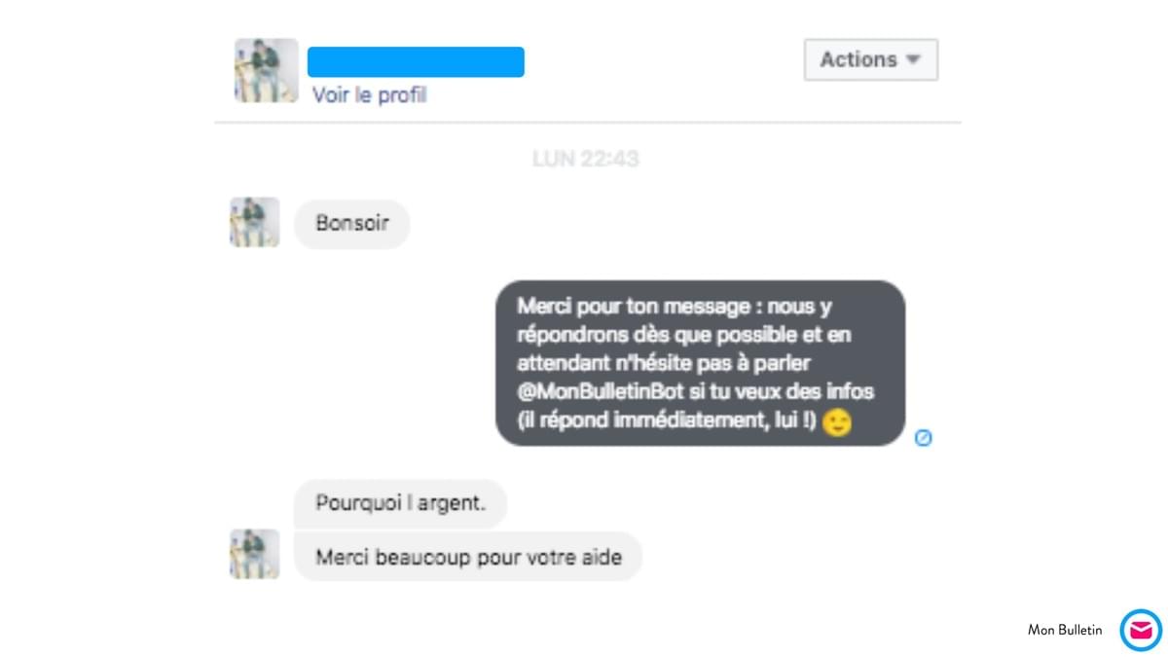
Task: Click the '(il répond immédiatement, lui !)' text
Action: click(667, 422)
